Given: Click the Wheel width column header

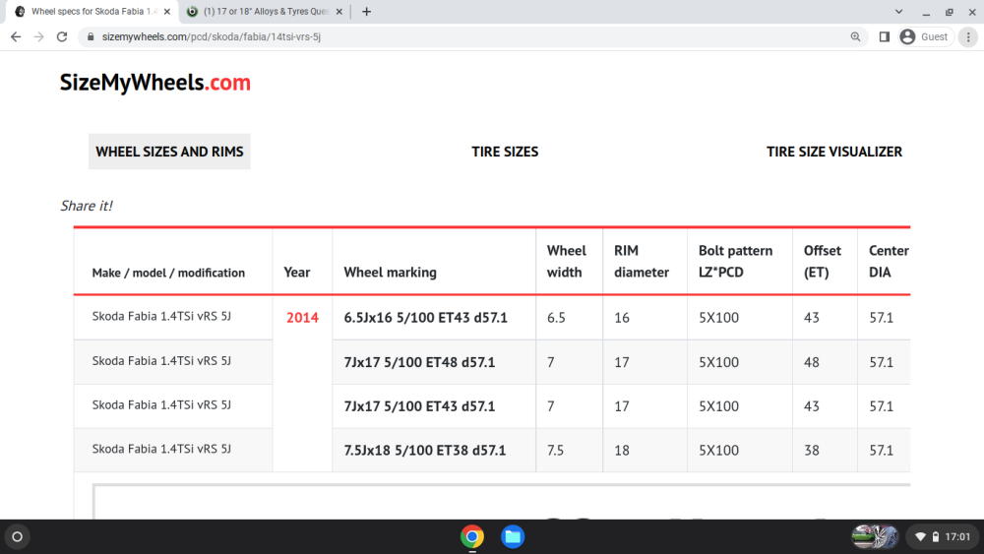Looking at the screenshot, I should [566, 262].
